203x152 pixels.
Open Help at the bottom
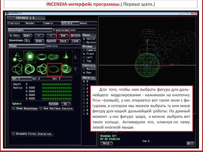click(x=106, y=143)
